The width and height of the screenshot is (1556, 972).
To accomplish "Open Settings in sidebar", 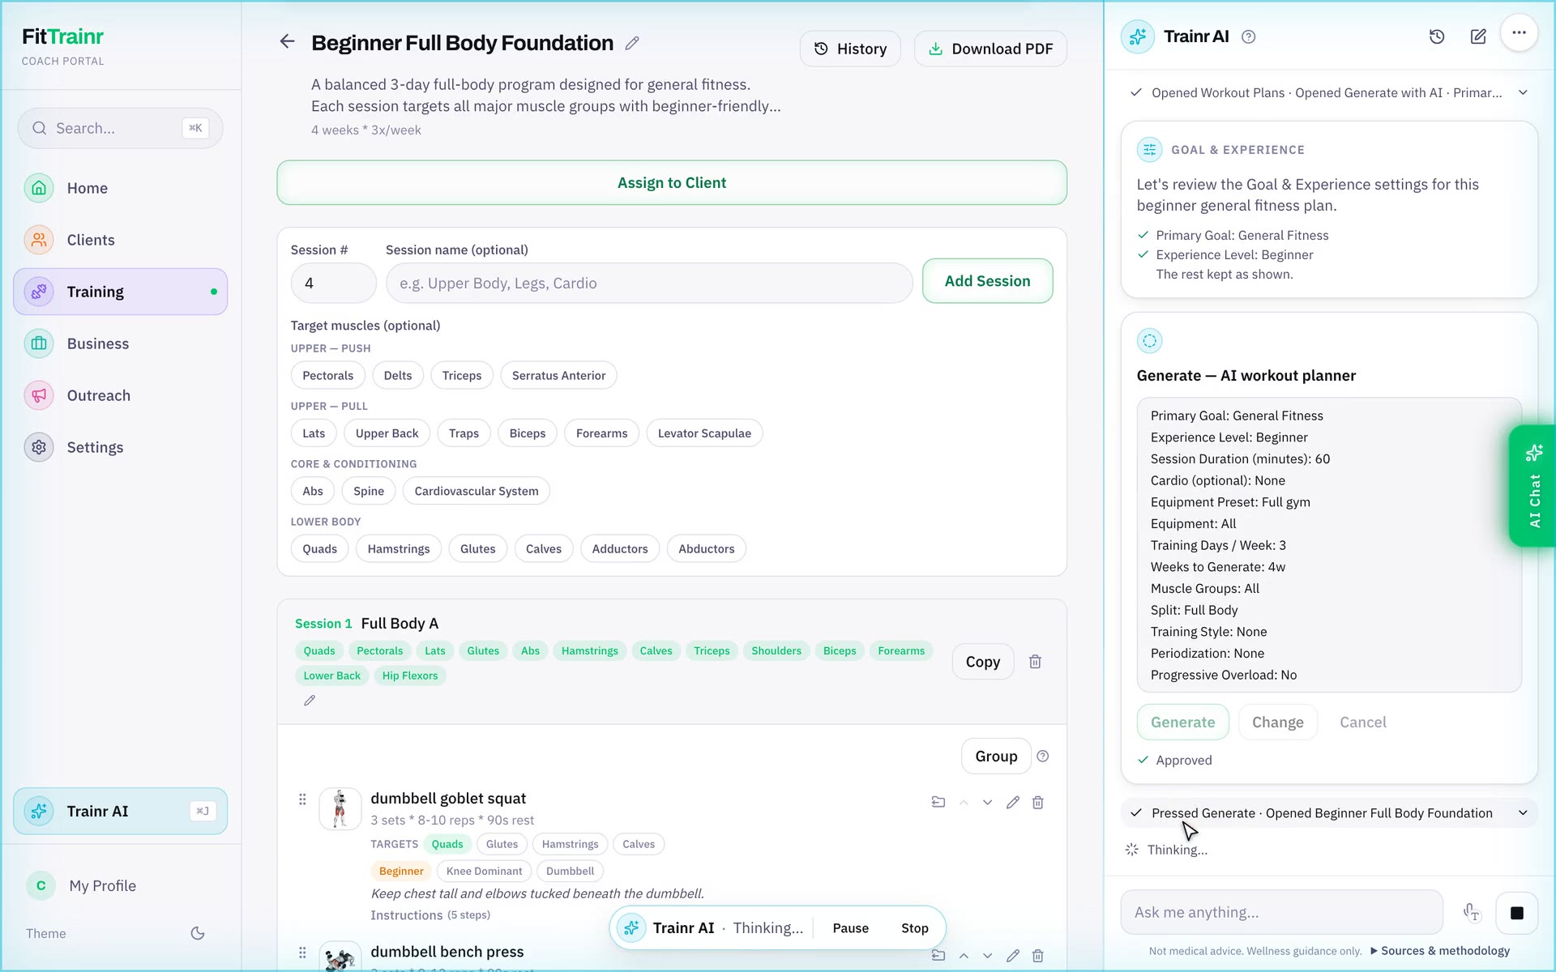I will pyautogui.click(x=121, y=447).
